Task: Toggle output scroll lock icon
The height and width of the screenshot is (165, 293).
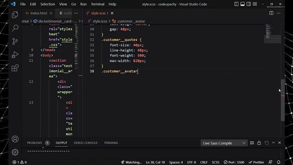Action: (259, 143)
